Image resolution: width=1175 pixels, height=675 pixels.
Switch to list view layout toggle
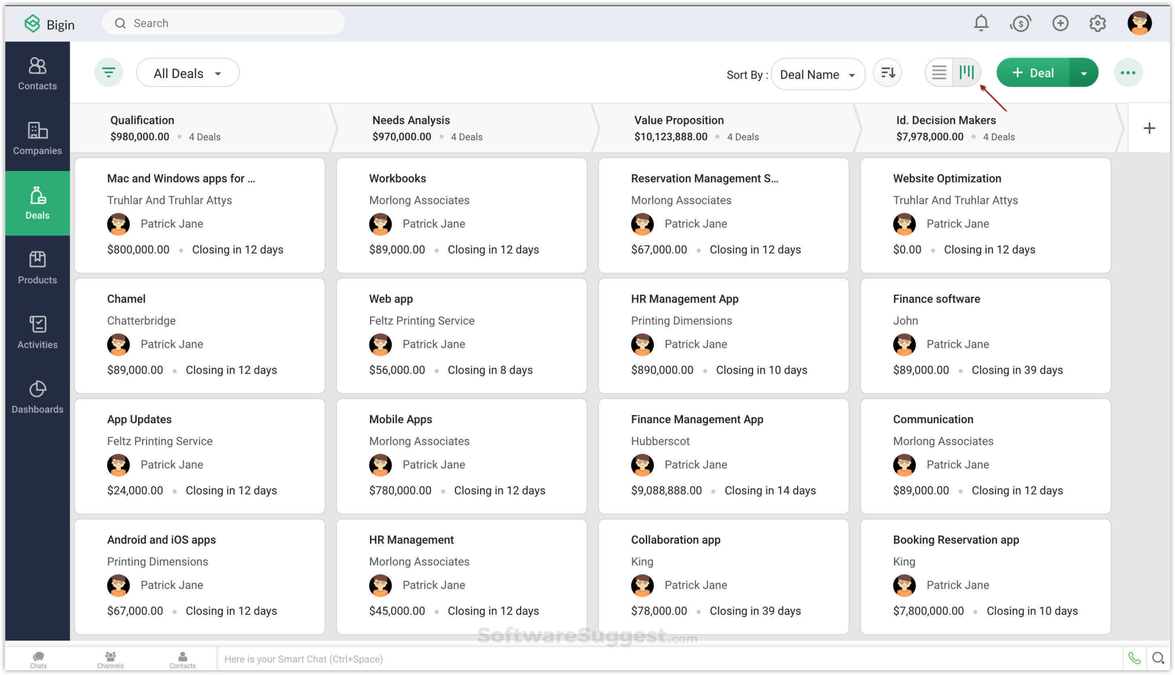pos(939,73)
